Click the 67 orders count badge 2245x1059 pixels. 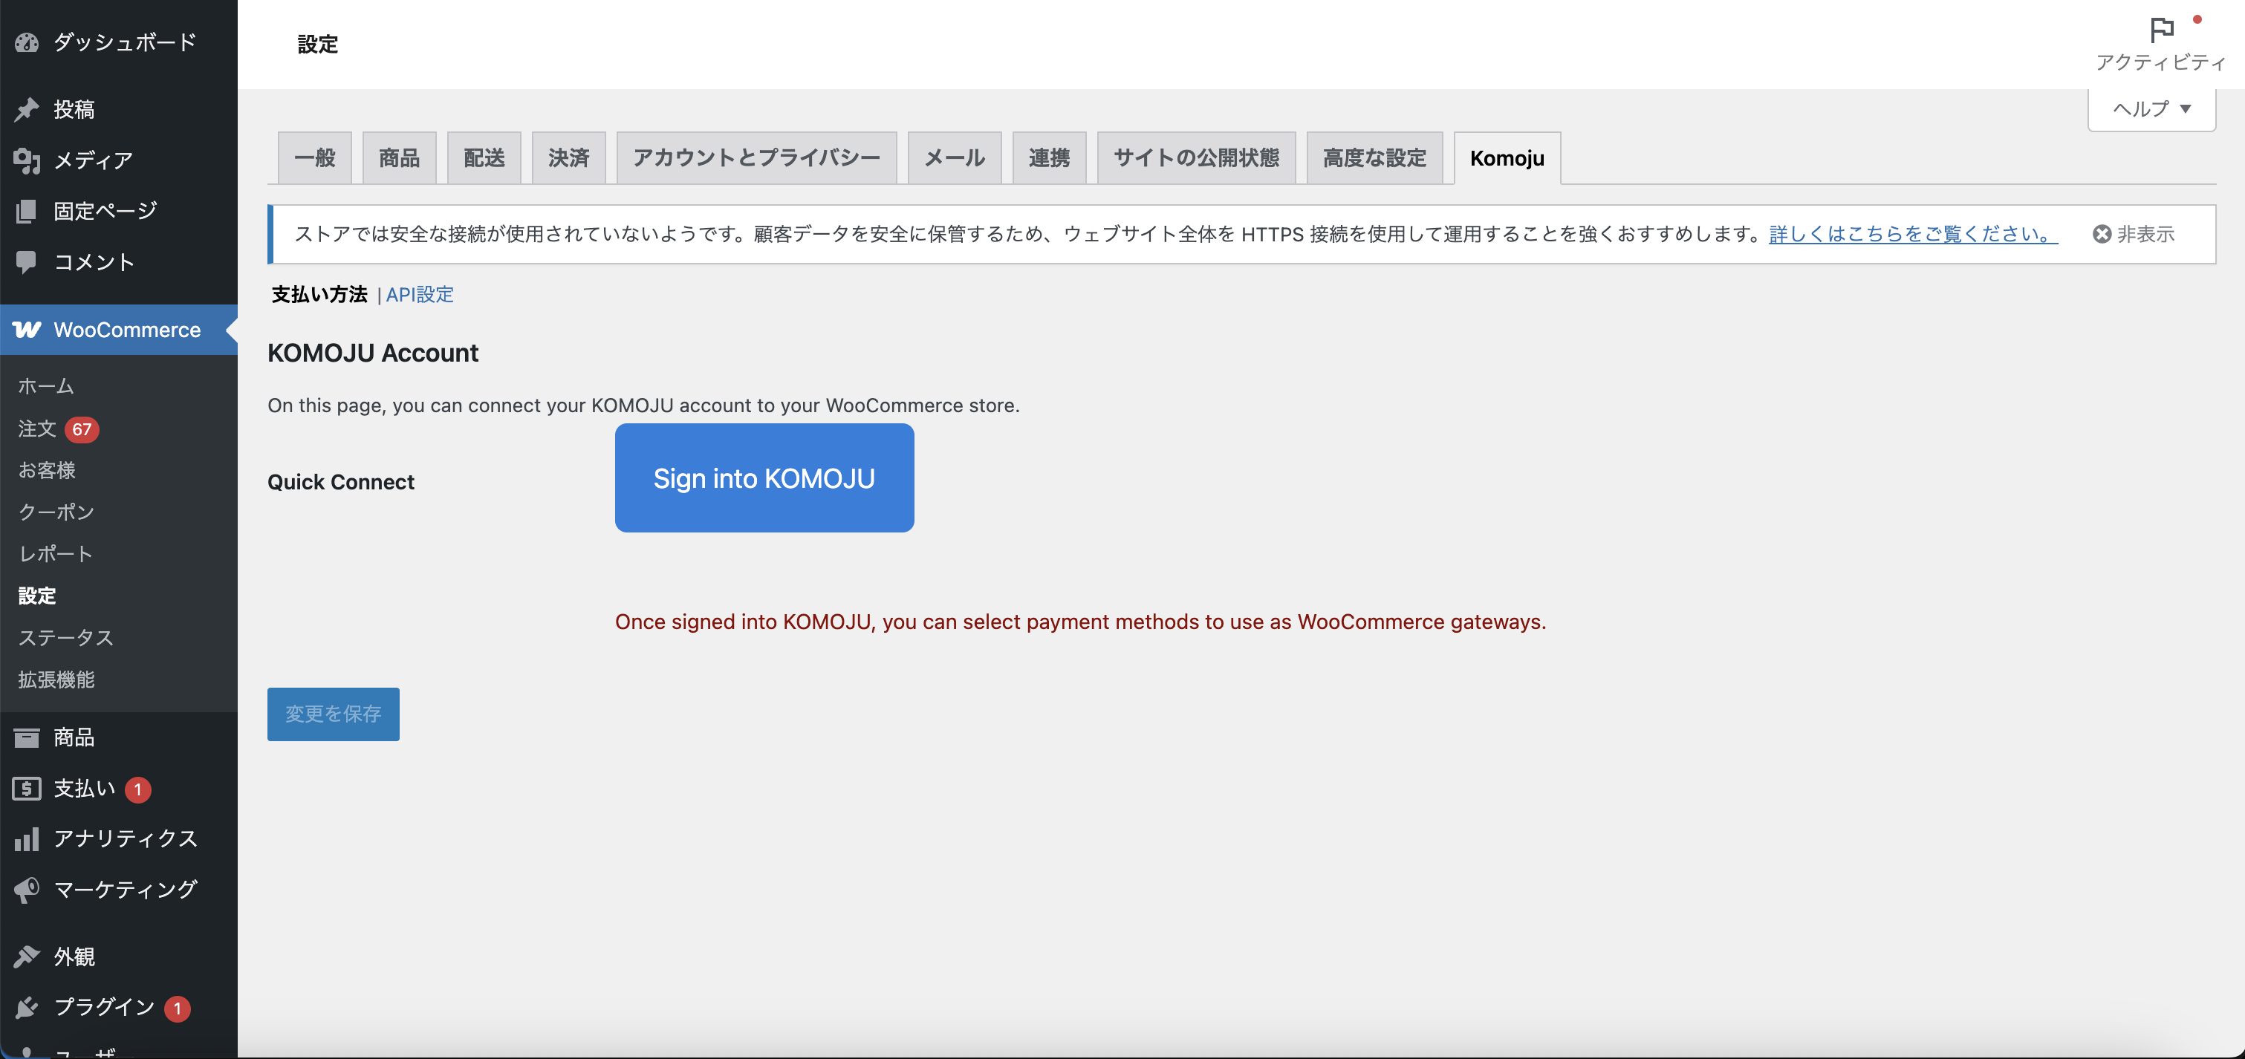click(82, 429)
